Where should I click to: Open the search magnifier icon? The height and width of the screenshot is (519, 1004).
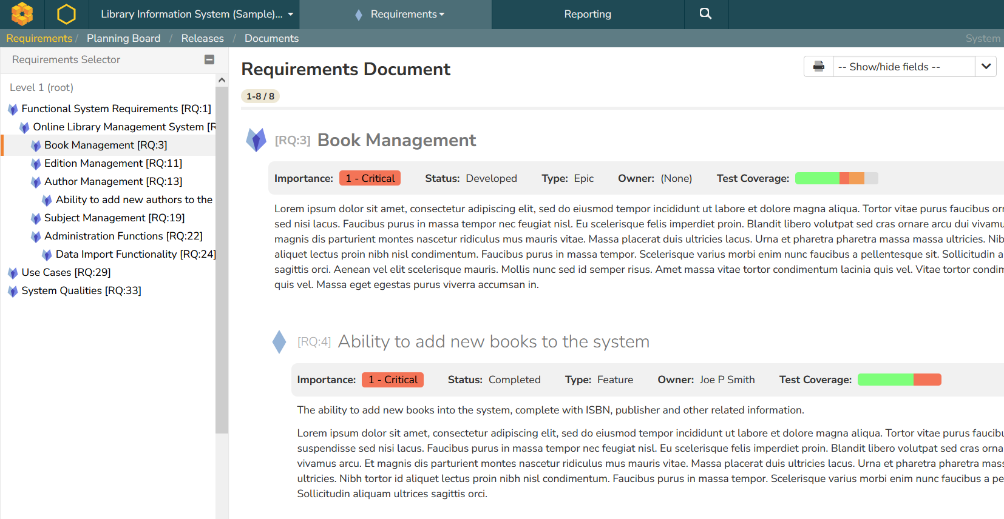pyautogui.click(x=705, y=14)
